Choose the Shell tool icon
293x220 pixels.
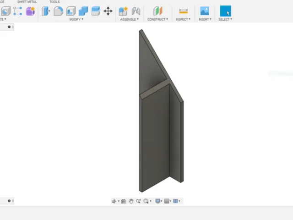pyautogui.click(x=71, y=11)
